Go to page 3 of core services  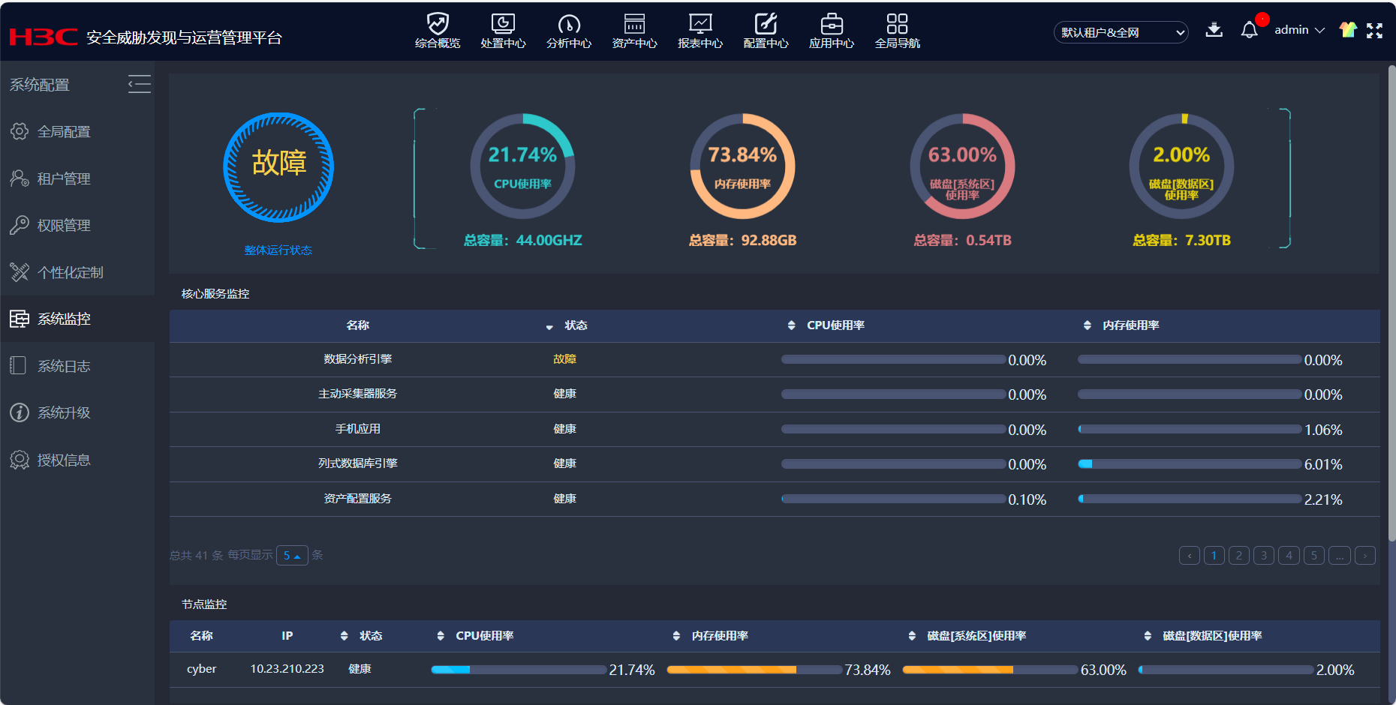[x=1264, y=555]
